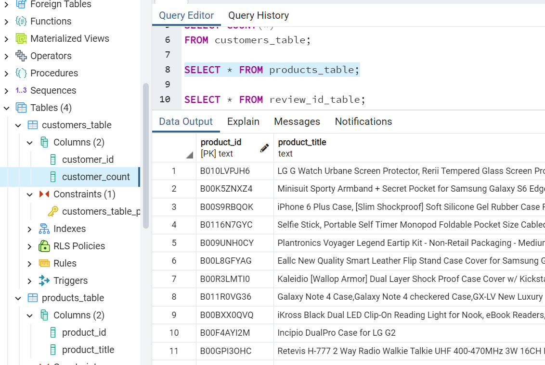Click cell B00S9RBQOK
Viewport: 545px width, 365px height.
(x=235, y=207)
